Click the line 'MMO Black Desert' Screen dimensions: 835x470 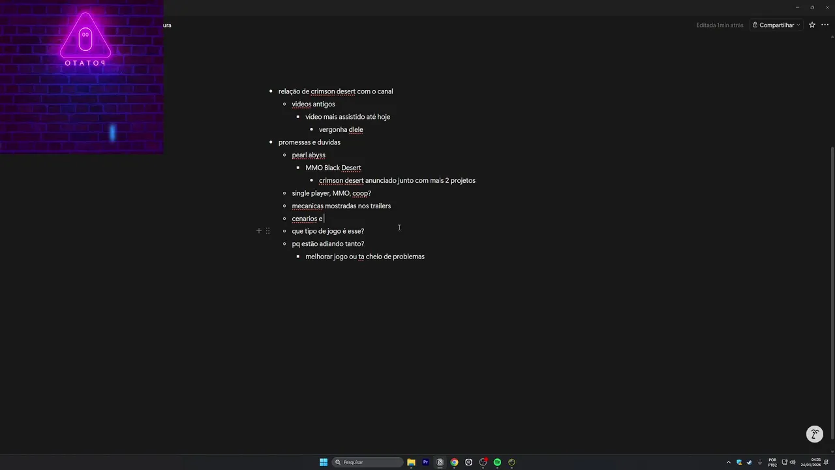(333, 168)
